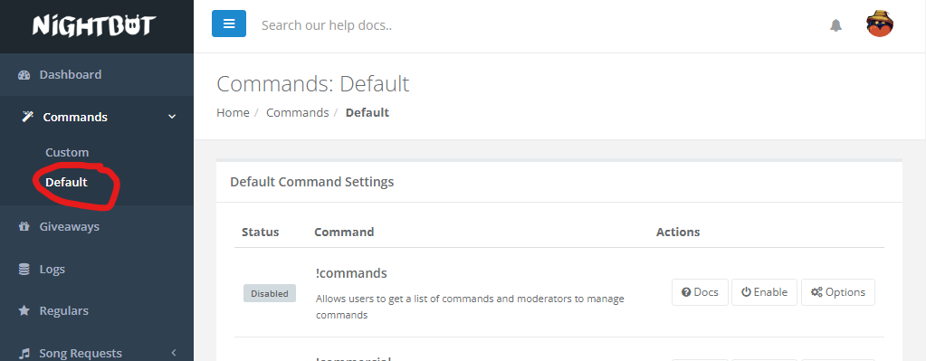Click the Song Requests music note icon
Screen dimensions: 926x361
click(x=24, y=354)
